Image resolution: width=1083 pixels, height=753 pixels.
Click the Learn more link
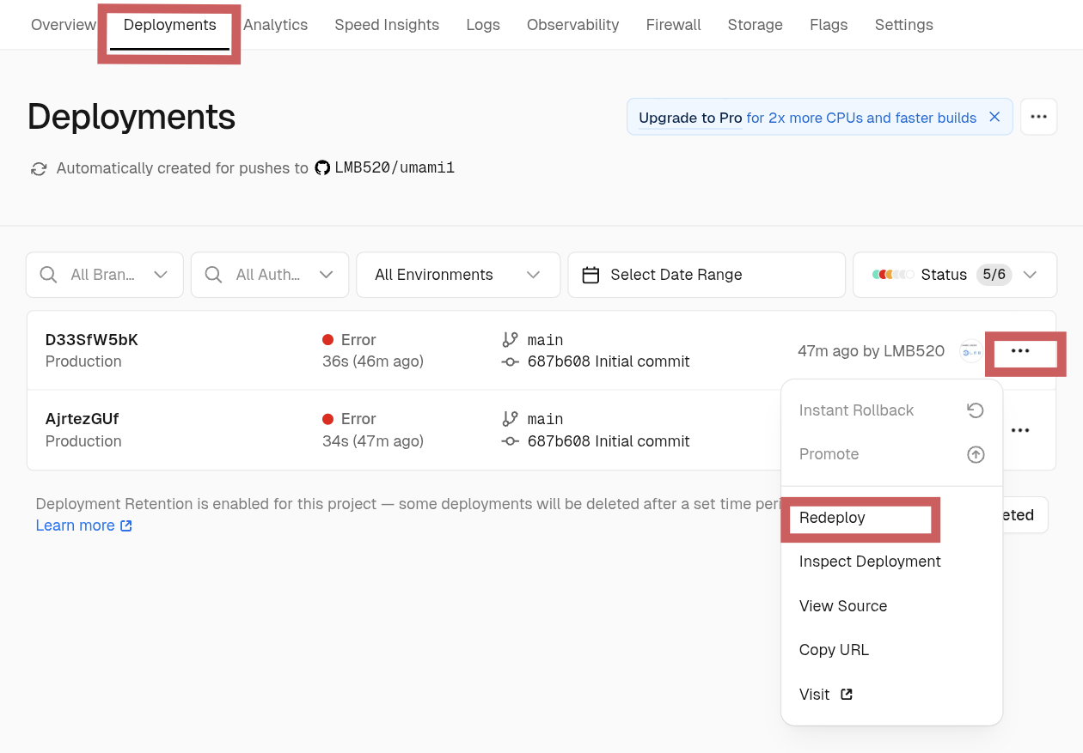pos(75,525)
